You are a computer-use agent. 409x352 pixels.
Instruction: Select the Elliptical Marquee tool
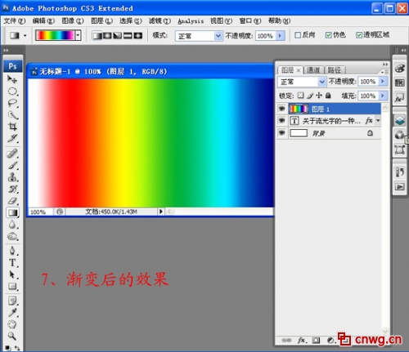tap(12, 91)
